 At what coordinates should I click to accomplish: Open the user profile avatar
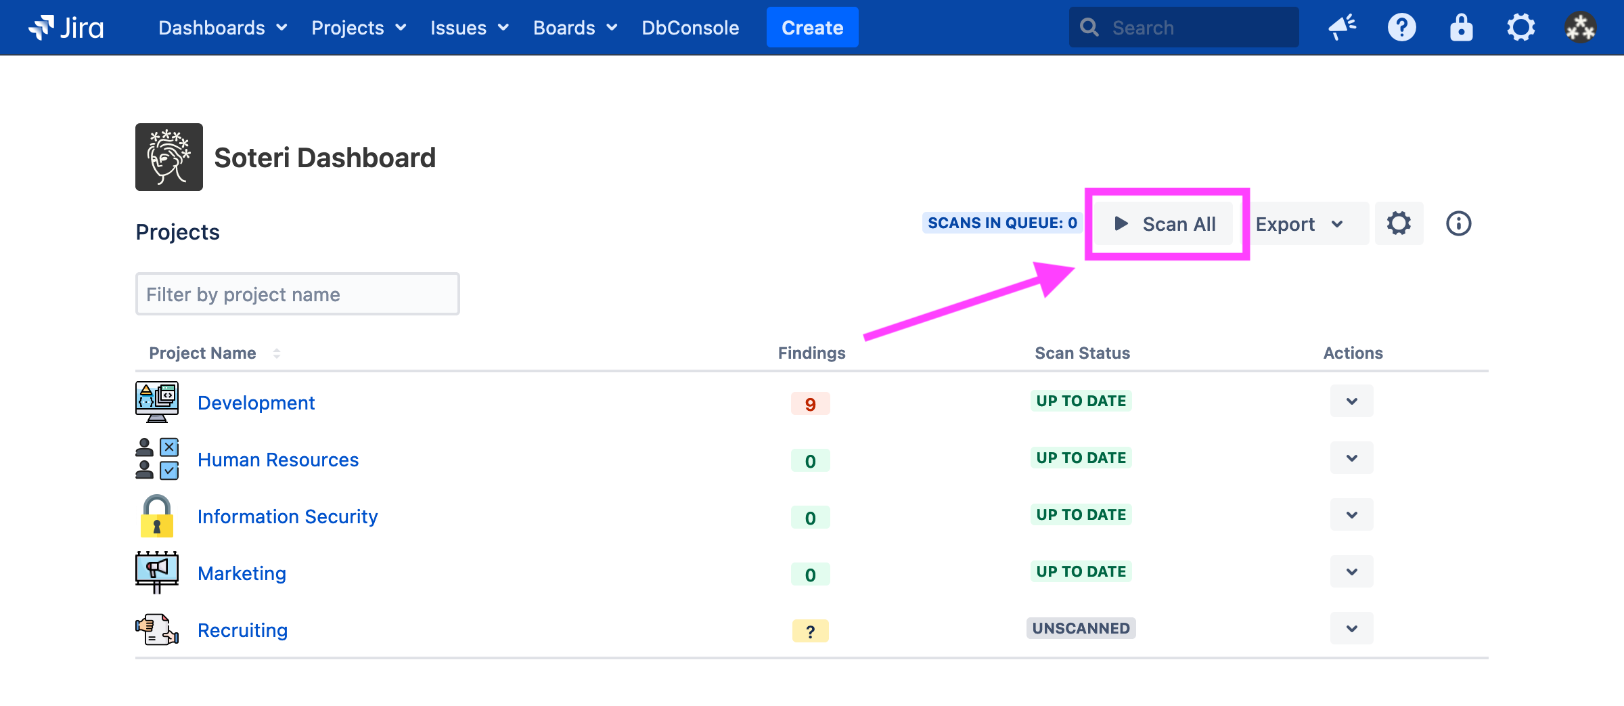coord(1580,28)
